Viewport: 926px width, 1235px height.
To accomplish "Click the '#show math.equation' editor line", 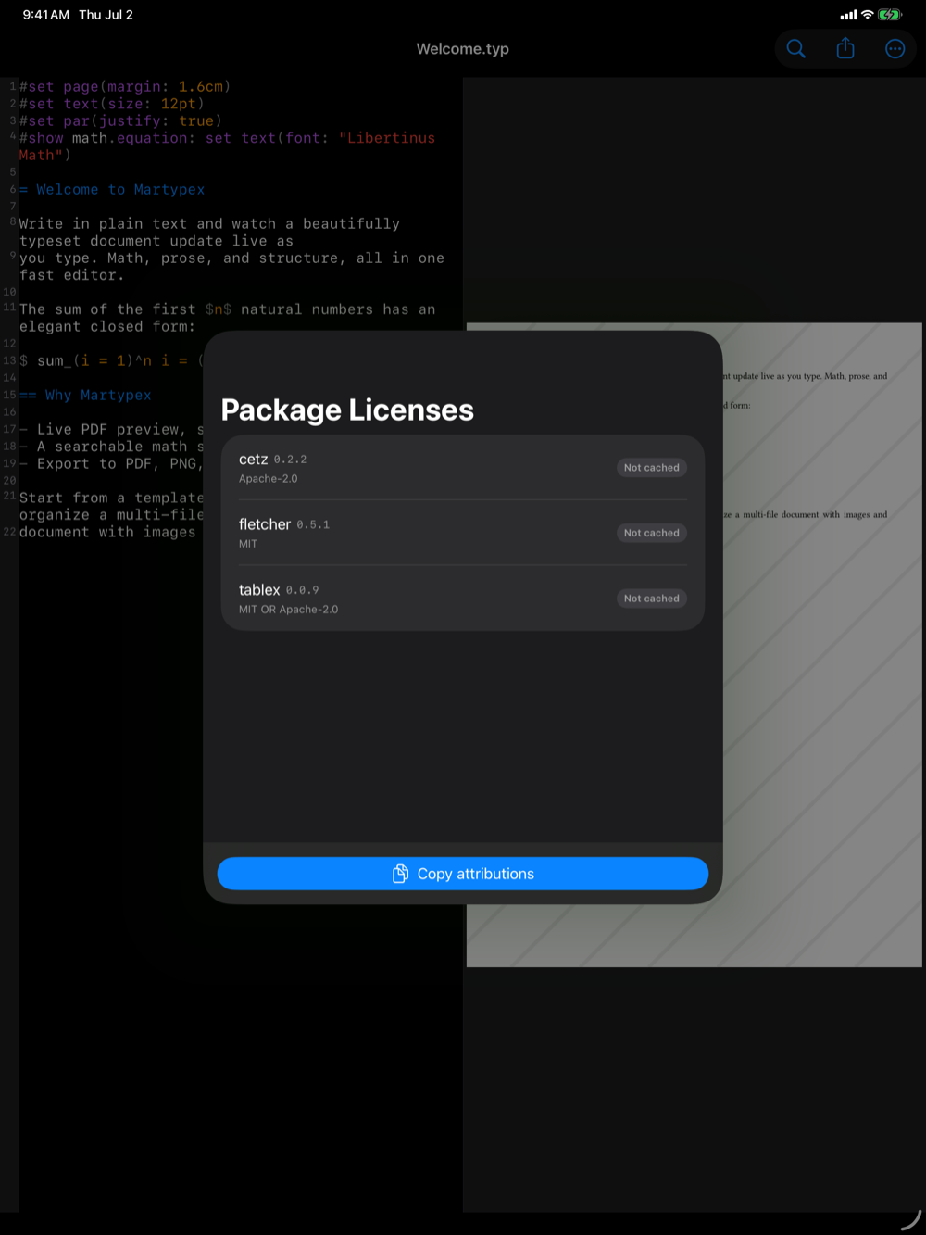I will pos(227,146).
